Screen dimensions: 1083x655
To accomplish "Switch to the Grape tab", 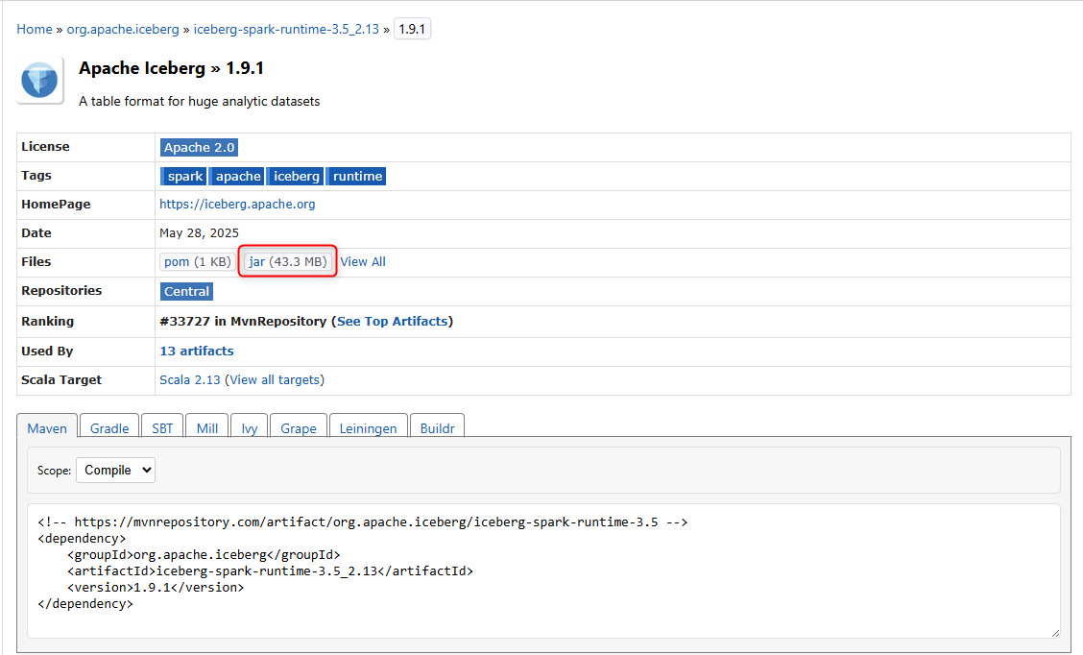I will point(299,427).
